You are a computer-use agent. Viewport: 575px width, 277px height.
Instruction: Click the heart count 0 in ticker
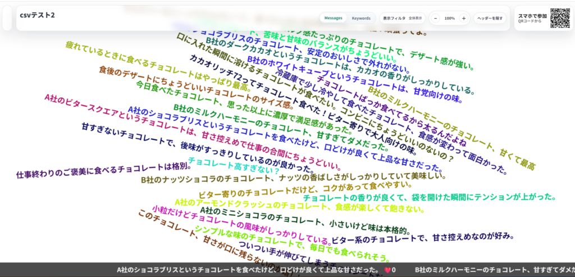click(x=394, y=270)
